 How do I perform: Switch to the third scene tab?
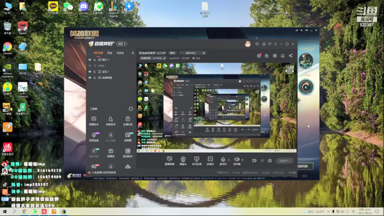coord(120,53)
